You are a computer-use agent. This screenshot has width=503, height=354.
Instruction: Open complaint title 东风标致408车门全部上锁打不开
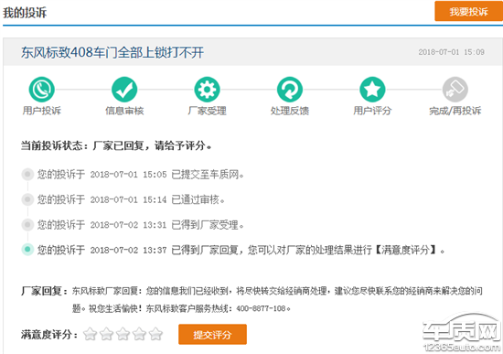pyautogui.click(x=112, y=52)
